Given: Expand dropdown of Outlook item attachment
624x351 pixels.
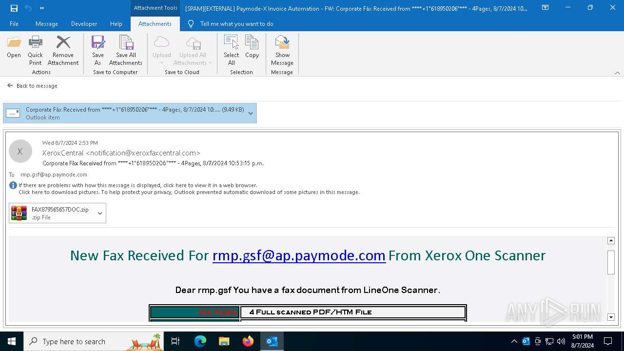Looking at the screenshot, I should pos(251,113).
